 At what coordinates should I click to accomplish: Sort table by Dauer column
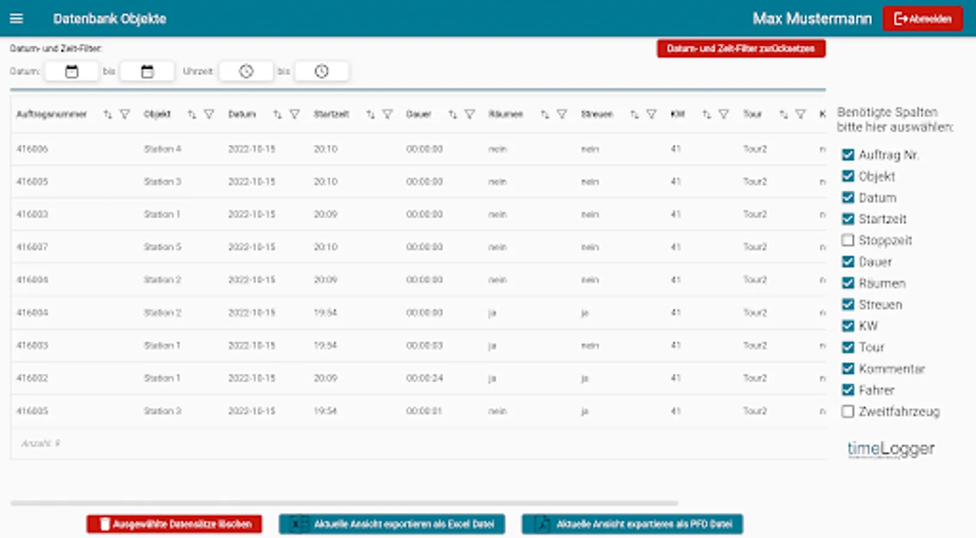(453, 114)
